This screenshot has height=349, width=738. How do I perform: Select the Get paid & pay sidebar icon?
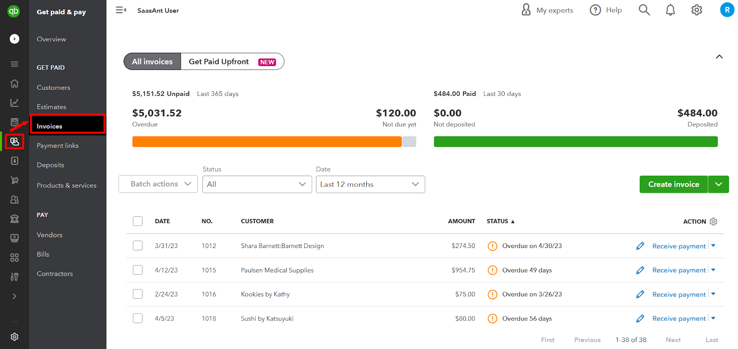pos(15,142)
